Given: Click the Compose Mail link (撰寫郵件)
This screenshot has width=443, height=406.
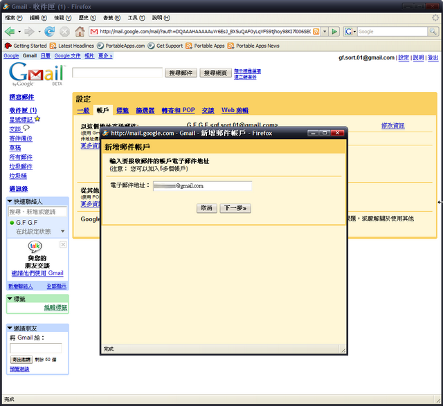Looking at the screenshot, I should (x=21, y=98).
